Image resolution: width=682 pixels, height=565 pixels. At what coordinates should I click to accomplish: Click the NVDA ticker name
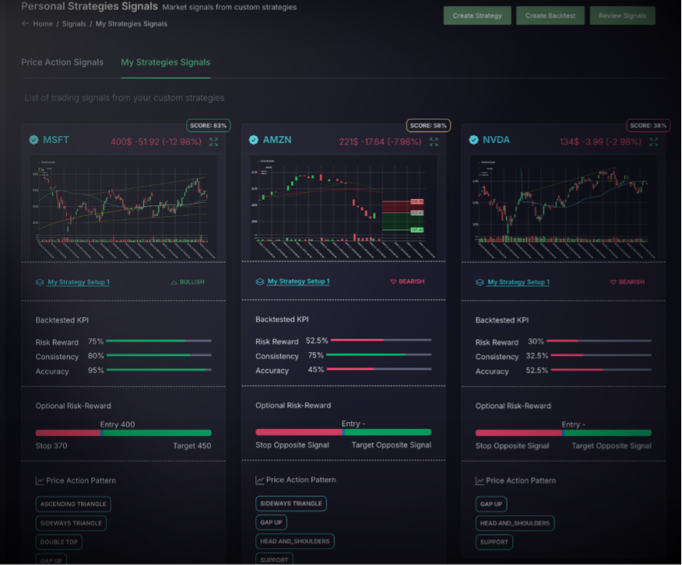[496, 140]
